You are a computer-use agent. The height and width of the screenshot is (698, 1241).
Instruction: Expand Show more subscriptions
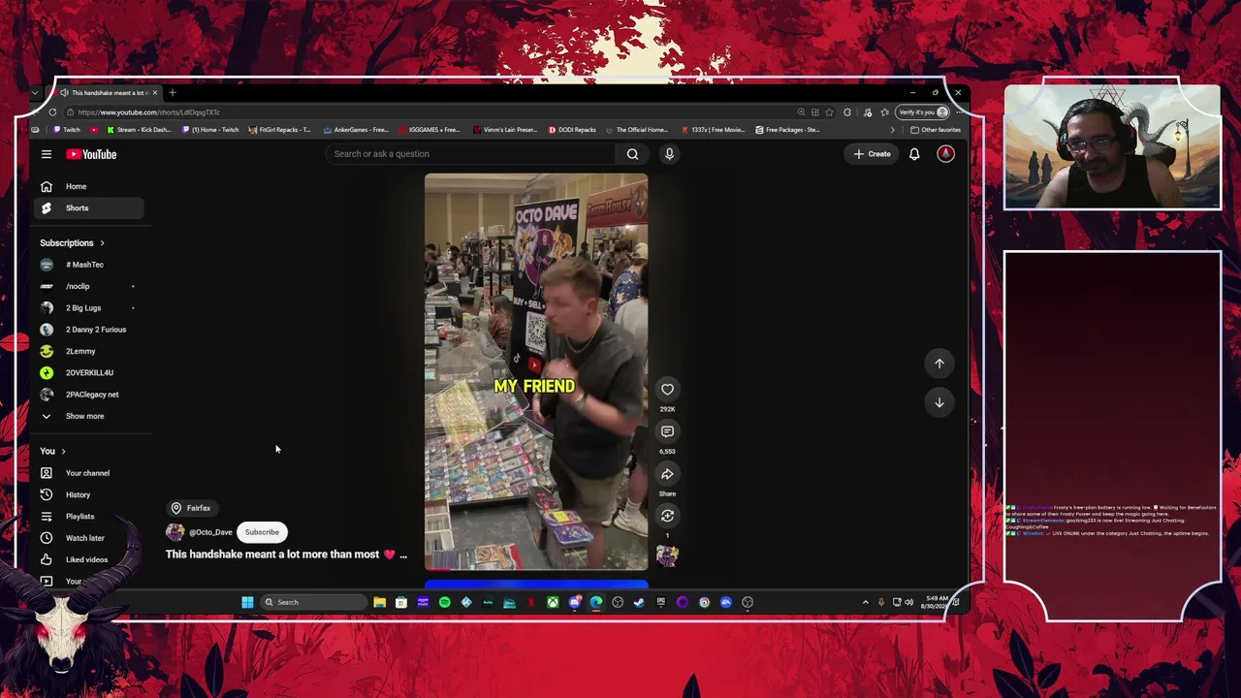89,416
